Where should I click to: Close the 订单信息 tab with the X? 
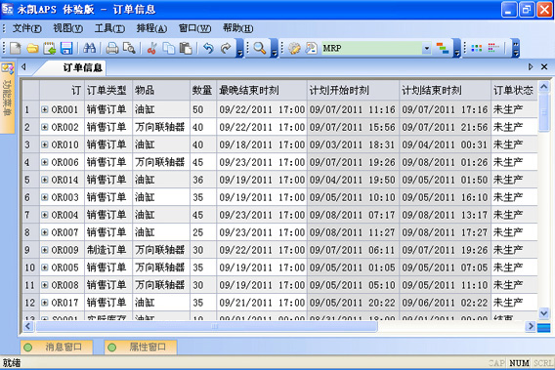(x=544, y=66)
